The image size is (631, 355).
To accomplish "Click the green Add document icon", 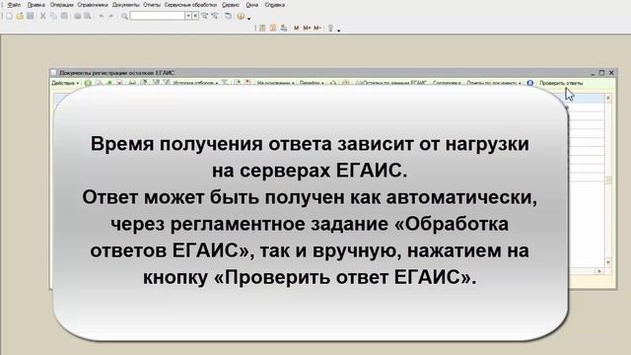I will point(88,83).
